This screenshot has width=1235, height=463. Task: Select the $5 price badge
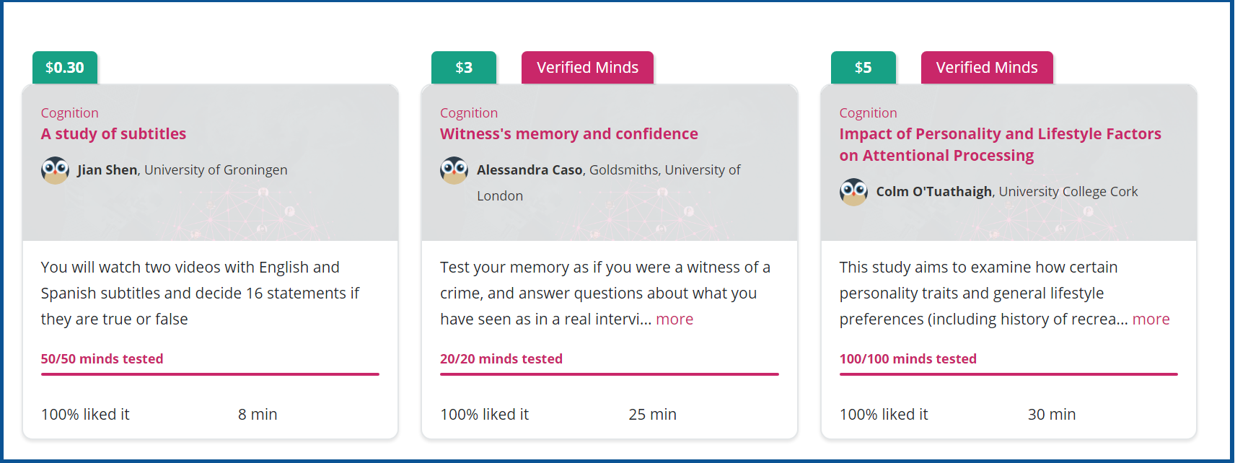pos(863,68)
